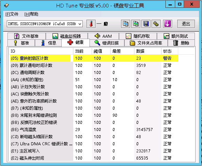Open the options gear icon

click(x=156, y=24)
